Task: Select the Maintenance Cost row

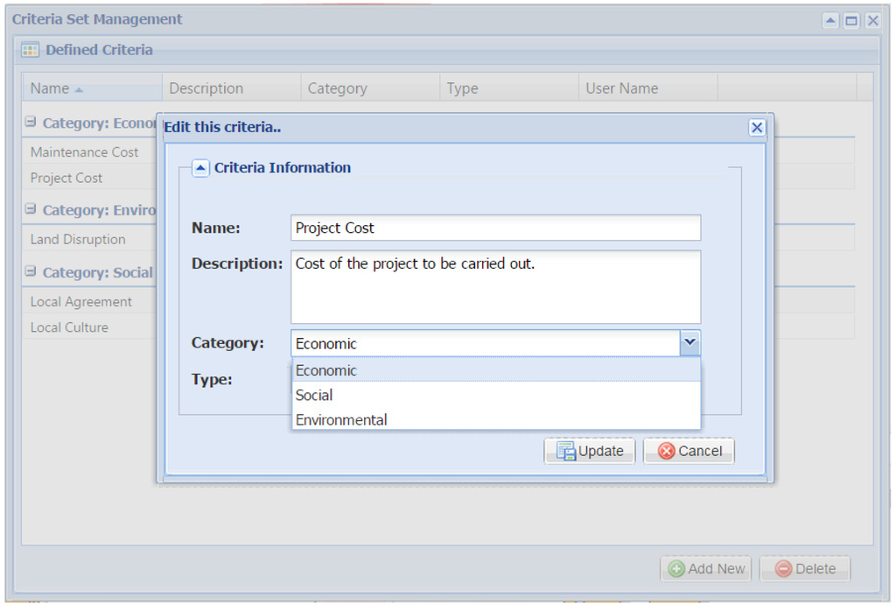Action: point(85,152)
